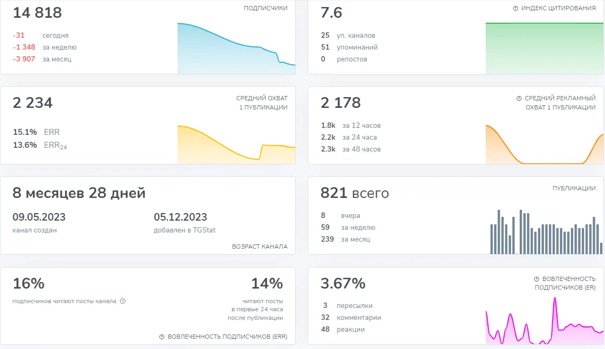Click the 3.67% engagement value
The image size is (605, 349).
[x=343, y=283]
